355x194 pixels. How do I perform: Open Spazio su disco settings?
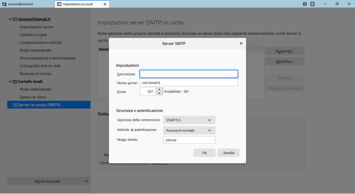33,97
